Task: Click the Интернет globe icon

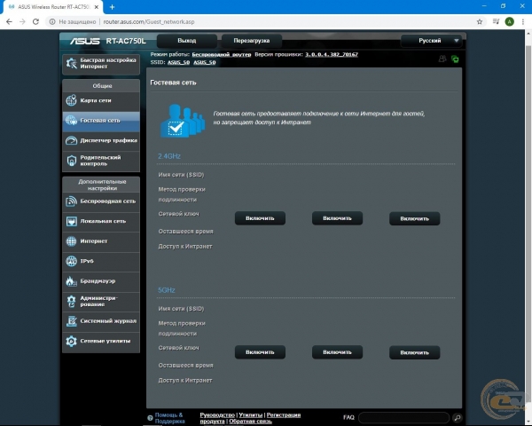Action: click(x=71, y=241)
